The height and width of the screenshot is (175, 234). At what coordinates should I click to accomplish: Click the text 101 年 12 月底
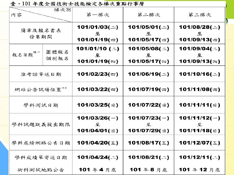point(200,169)
